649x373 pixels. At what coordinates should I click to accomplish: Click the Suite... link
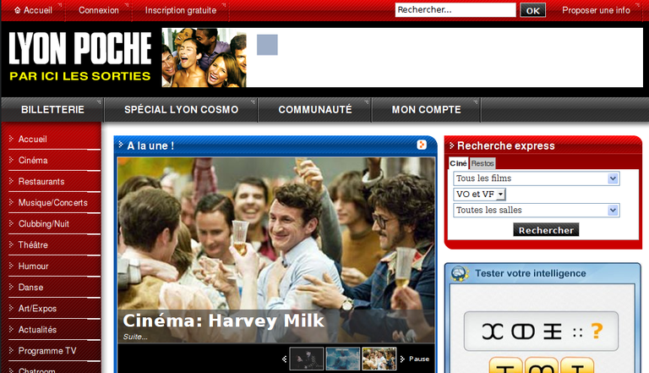pyautogui.click(x=135, y=337)
